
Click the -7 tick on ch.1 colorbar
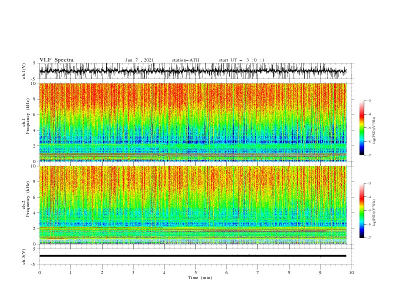[368, 155]
